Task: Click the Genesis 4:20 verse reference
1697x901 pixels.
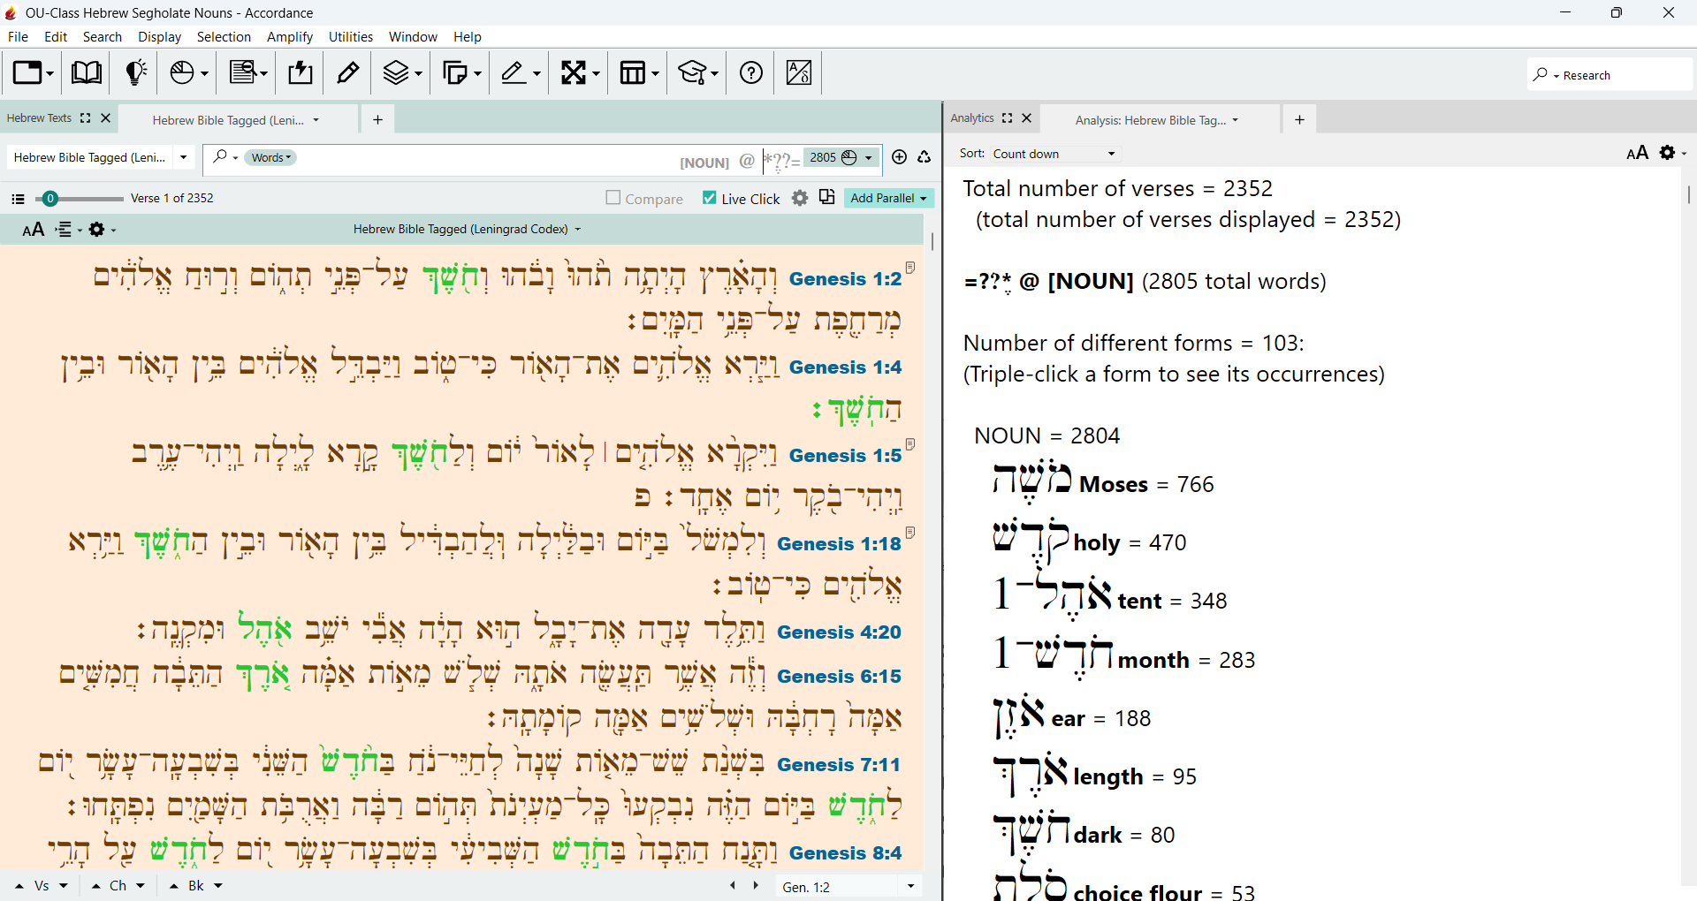Action: [x=839, y=632]
